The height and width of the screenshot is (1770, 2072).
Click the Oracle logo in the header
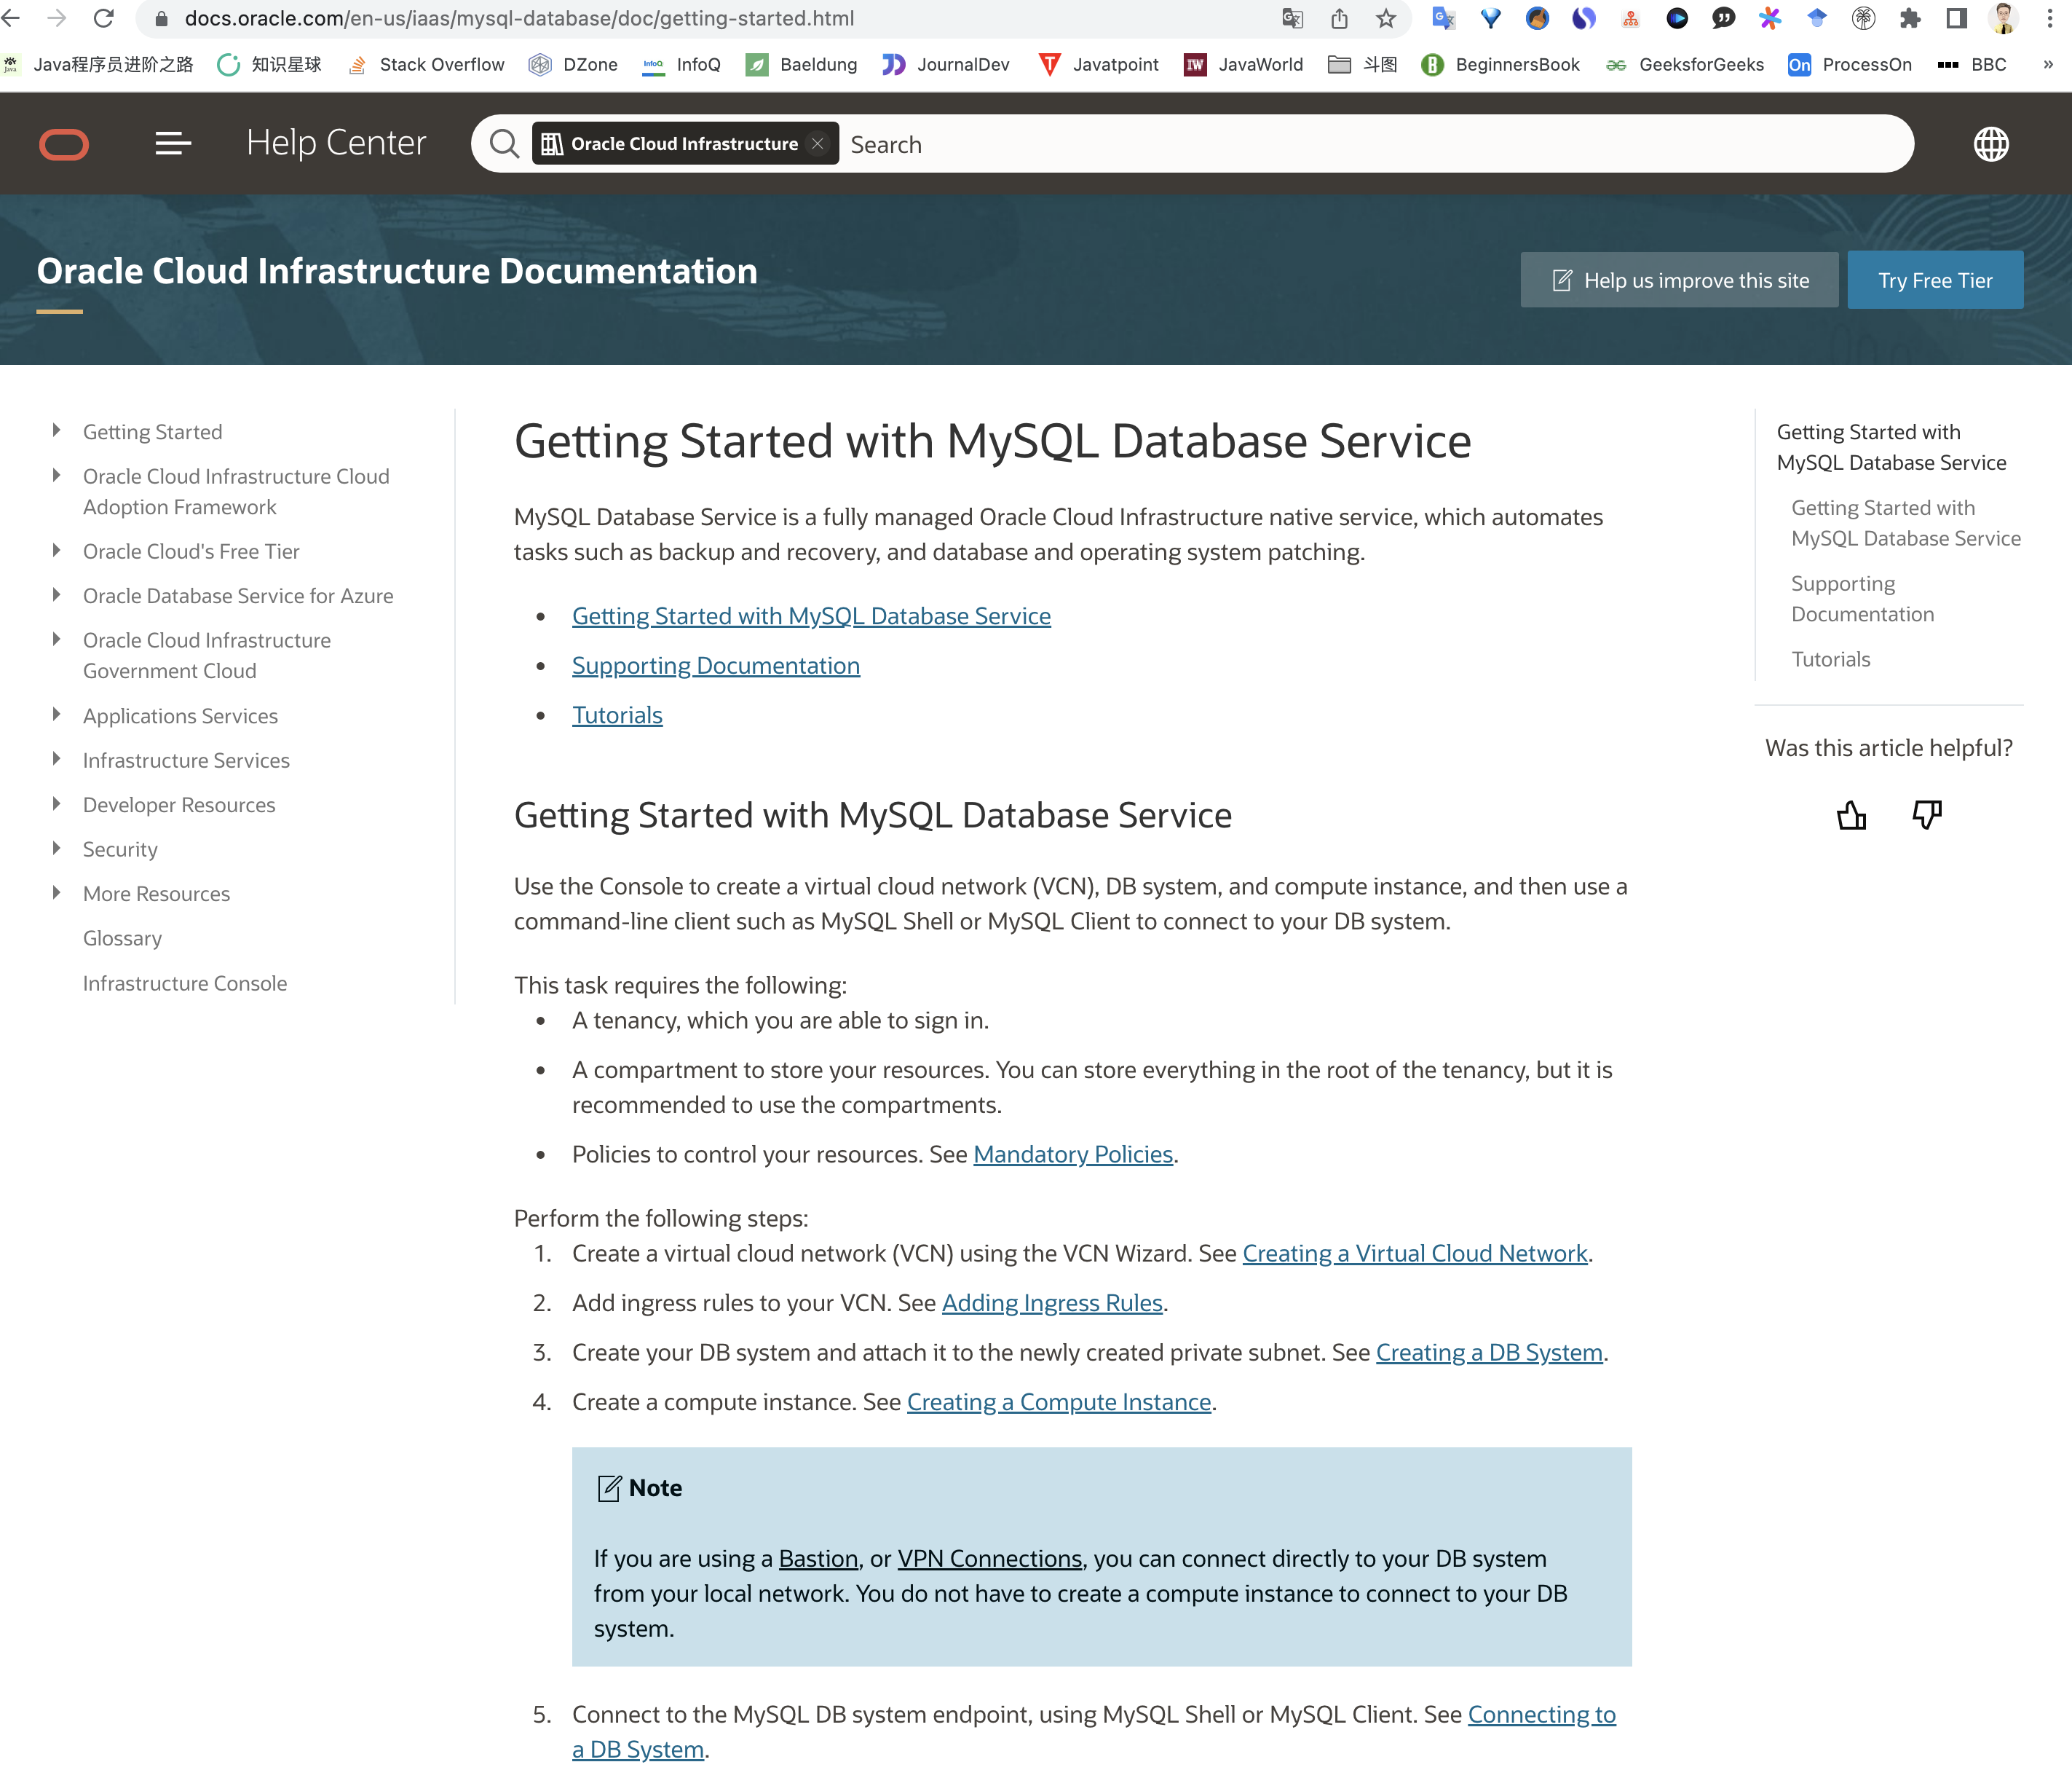pyautogui.click(x=64, y=143)
